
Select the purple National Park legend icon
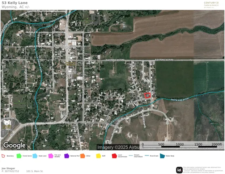(67, 156)
